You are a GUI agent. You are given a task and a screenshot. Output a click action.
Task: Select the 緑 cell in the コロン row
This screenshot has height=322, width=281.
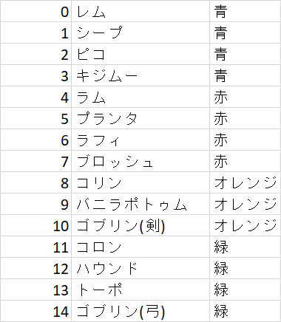point(246,247)
